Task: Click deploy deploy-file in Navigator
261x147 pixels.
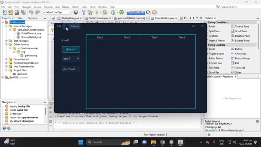Action: point(18,106)
